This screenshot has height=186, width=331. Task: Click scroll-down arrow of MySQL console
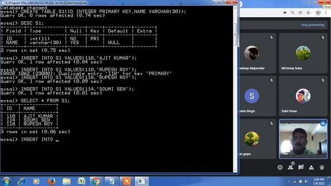[235, 171]
